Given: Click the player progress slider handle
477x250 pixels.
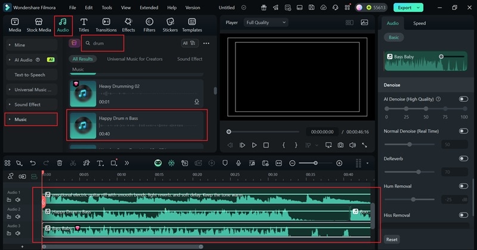Looking at the screenshot, I should point(229,132).
